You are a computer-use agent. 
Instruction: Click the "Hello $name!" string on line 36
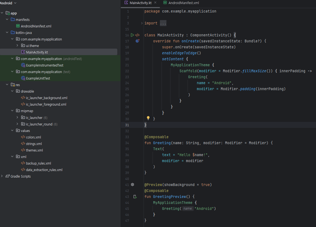click(x=192, y=155)
